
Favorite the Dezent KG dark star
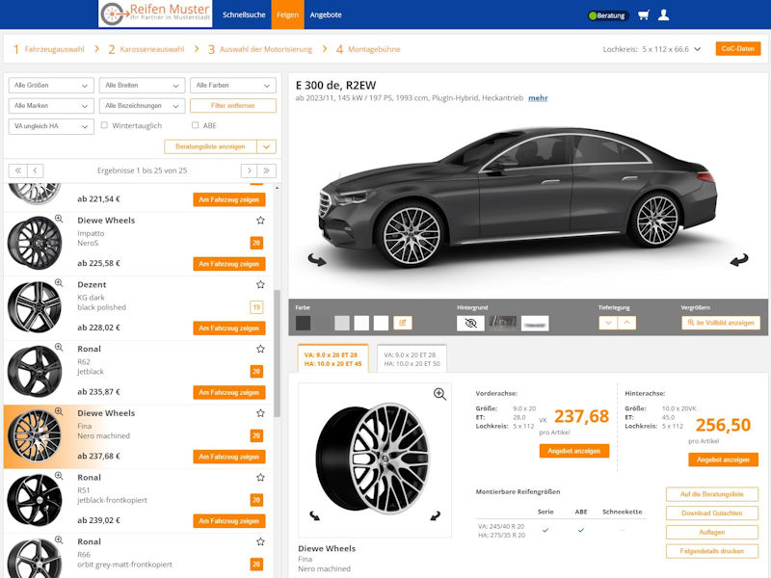[260, 284]
